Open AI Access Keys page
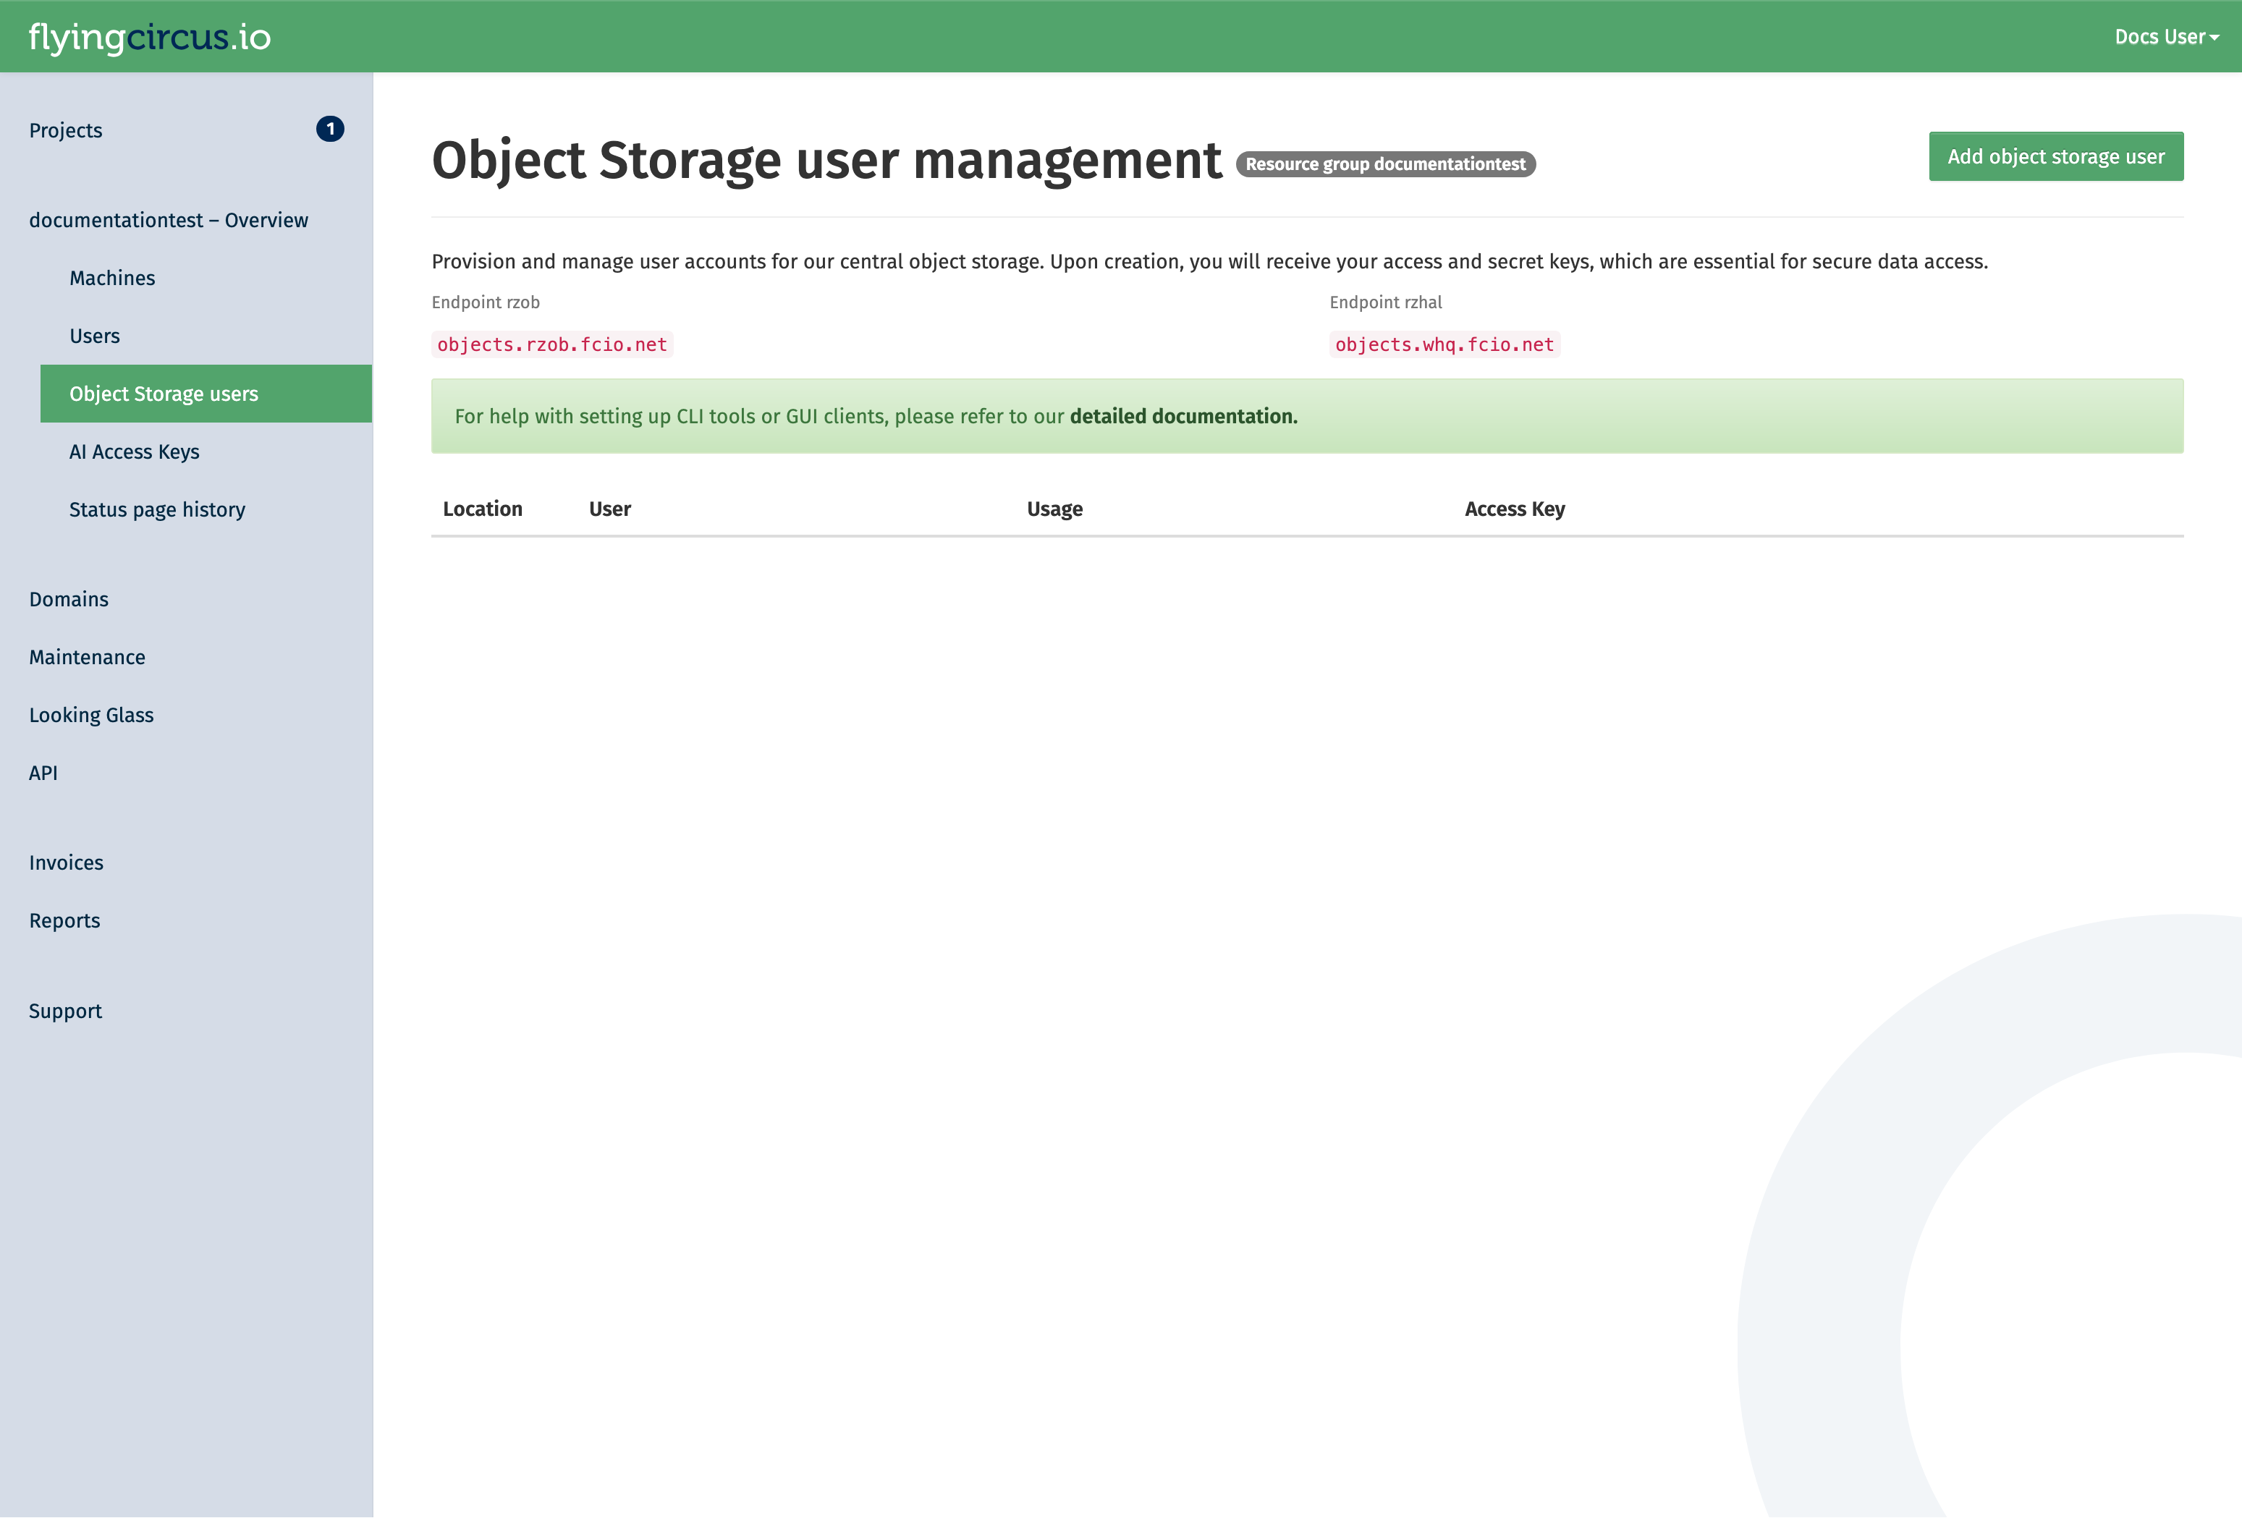The width and height of the screenshot is (2242, 1518). [x=134, y=451]
